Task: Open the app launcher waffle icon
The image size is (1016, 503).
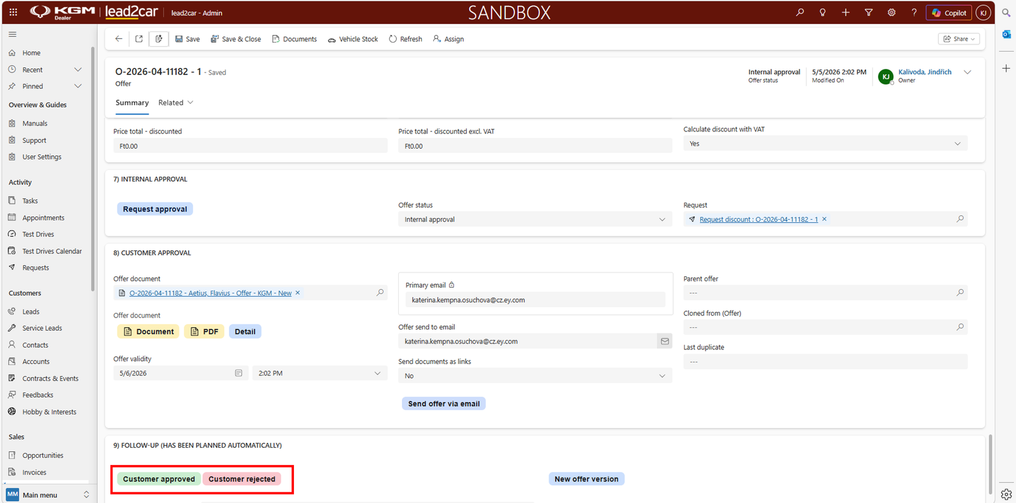Action: coord(13,12)
